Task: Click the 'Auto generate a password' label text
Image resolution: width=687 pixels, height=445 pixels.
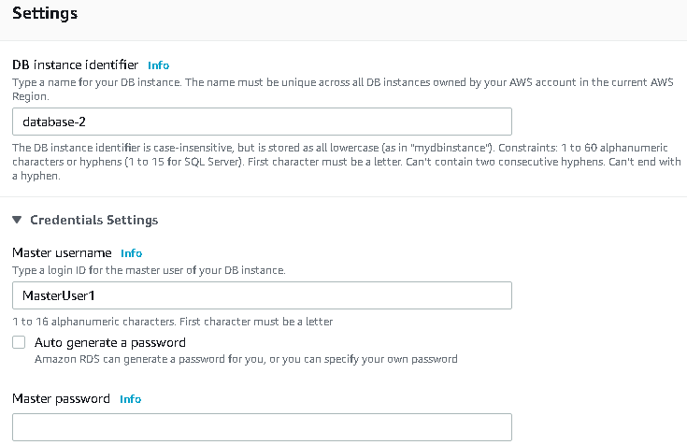Action: pos(109,343)
